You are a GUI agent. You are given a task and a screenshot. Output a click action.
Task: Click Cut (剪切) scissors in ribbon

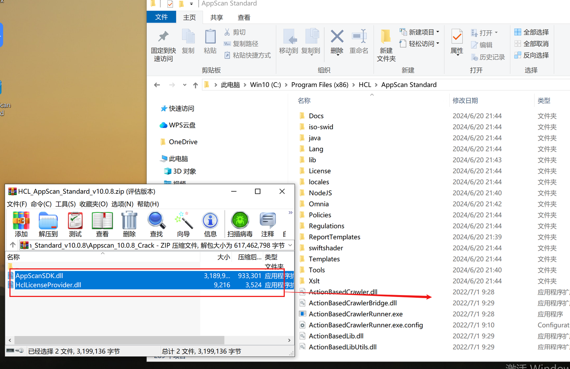[235, 32]
